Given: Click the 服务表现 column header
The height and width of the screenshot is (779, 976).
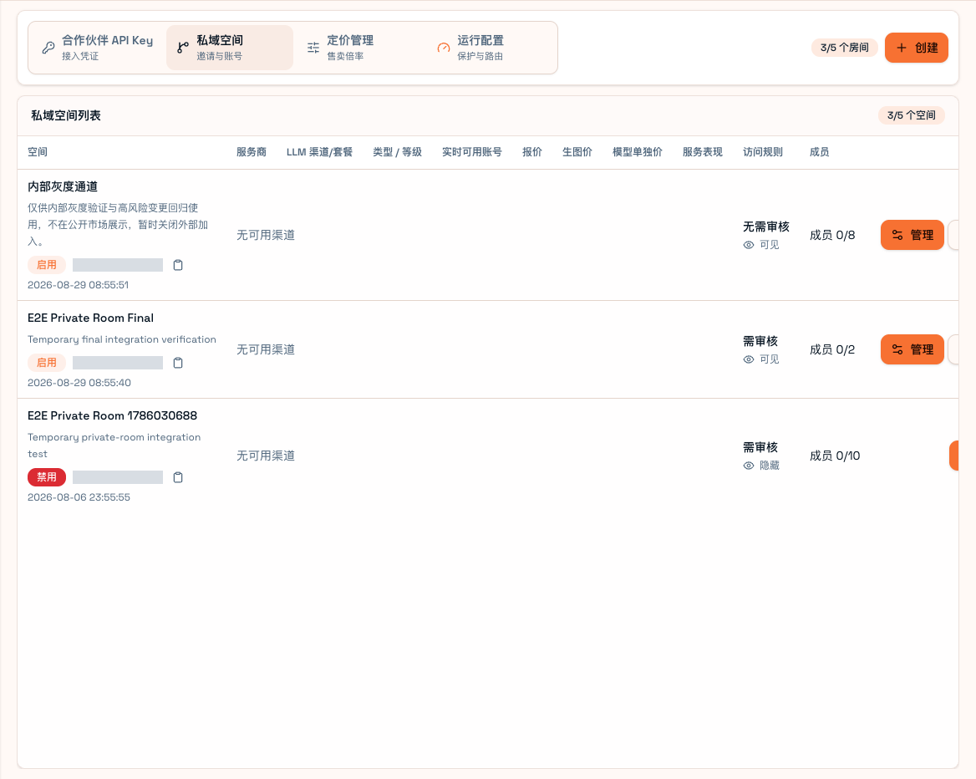Looking at the screenshot, I should point(703,153).
